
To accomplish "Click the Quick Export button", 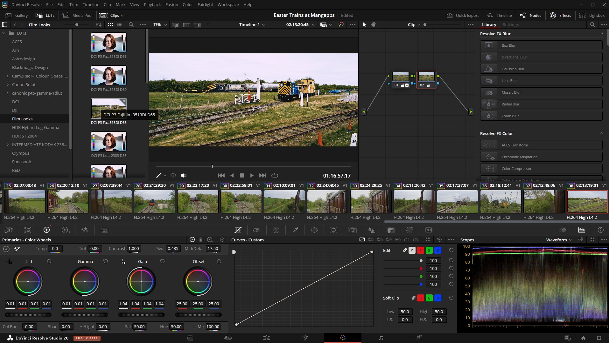I will pyautogui.click(x=463, y=15).
